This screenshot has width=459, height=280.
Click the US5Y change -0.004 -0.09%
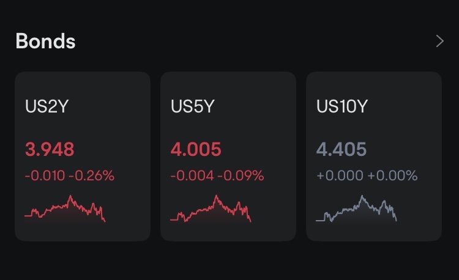click(217, 175)
